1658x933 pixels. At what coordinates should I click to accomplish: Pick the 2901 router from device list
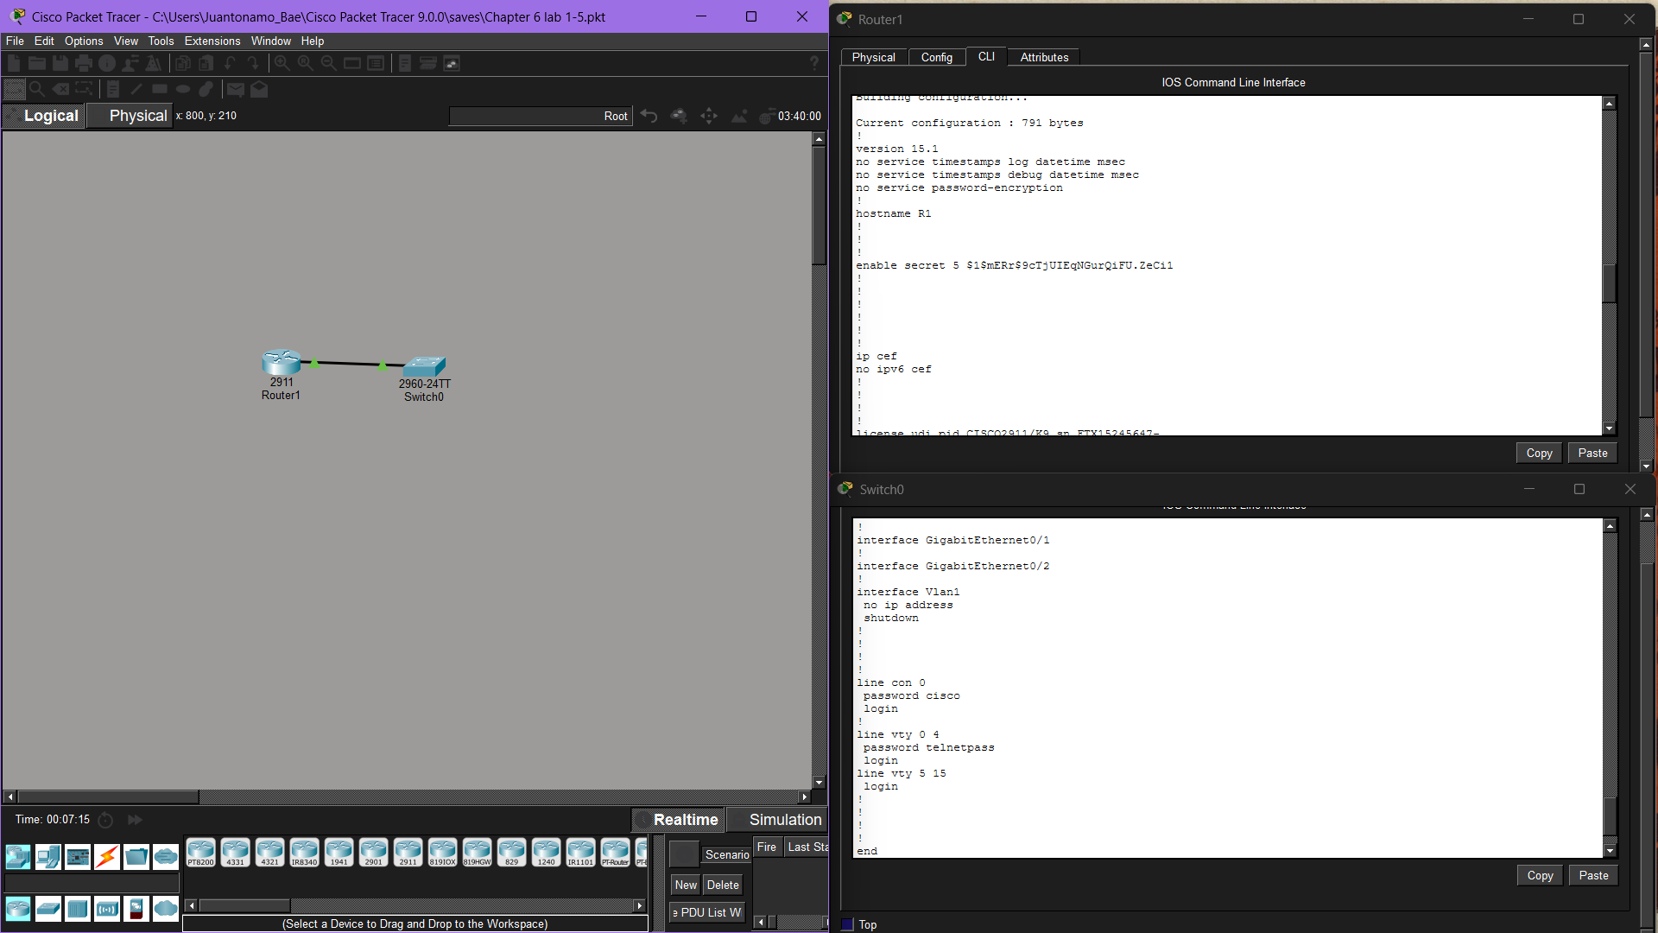(373, 853)
